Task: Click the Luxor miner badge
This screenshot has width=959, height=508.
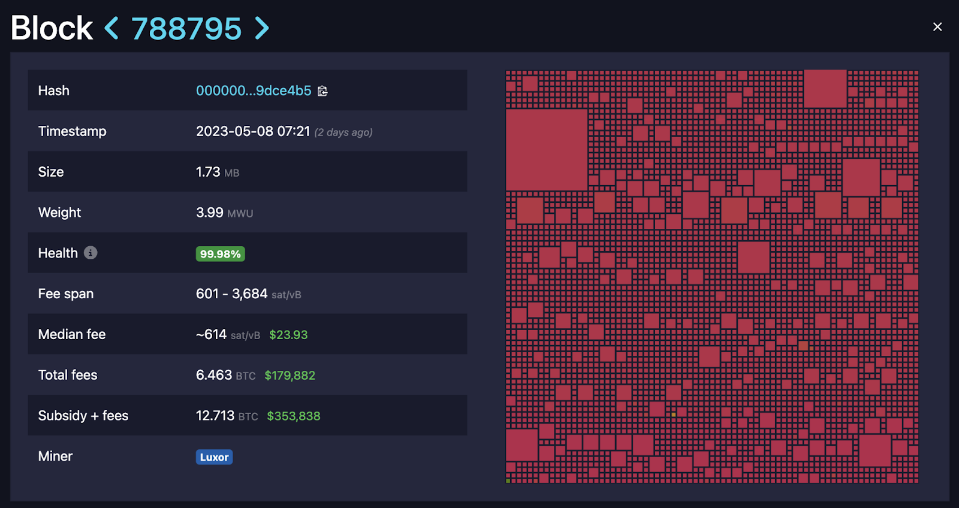Action: point(214,457)
